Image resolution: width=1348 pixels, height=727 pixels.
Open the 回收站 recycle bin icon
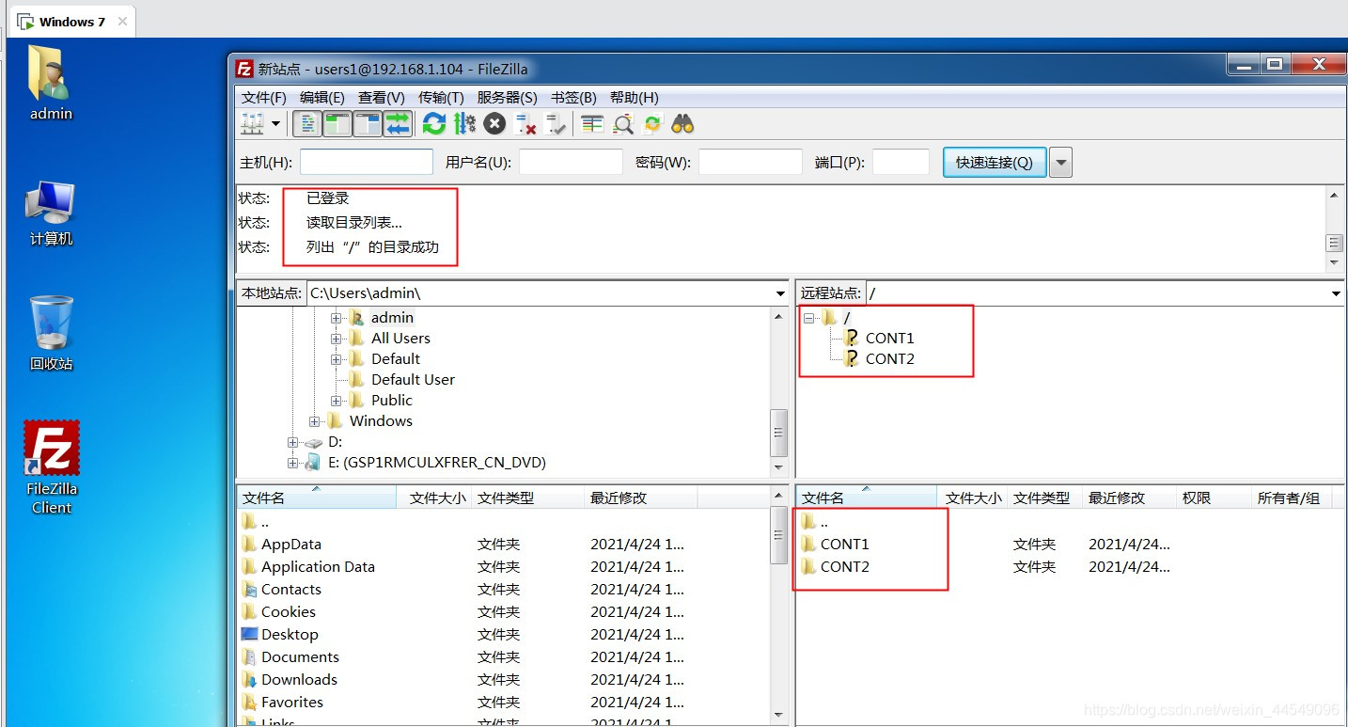pyautogui.click(x=51, y=334)
